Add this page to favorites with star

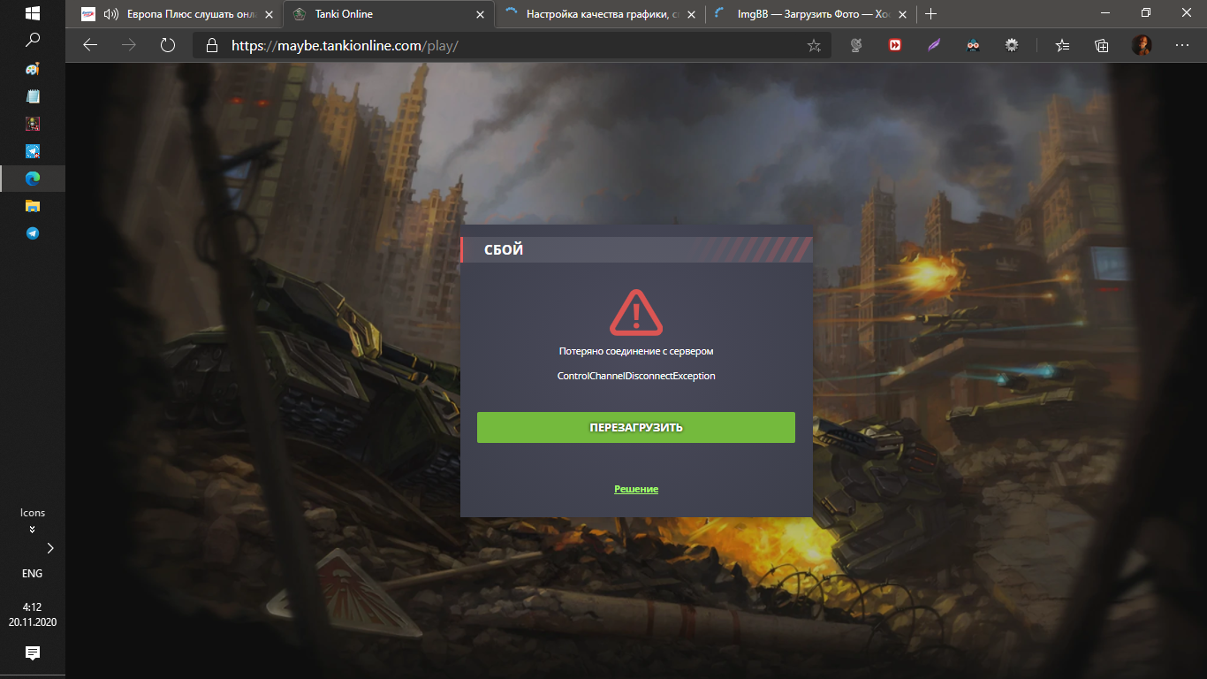pos(814,45)
